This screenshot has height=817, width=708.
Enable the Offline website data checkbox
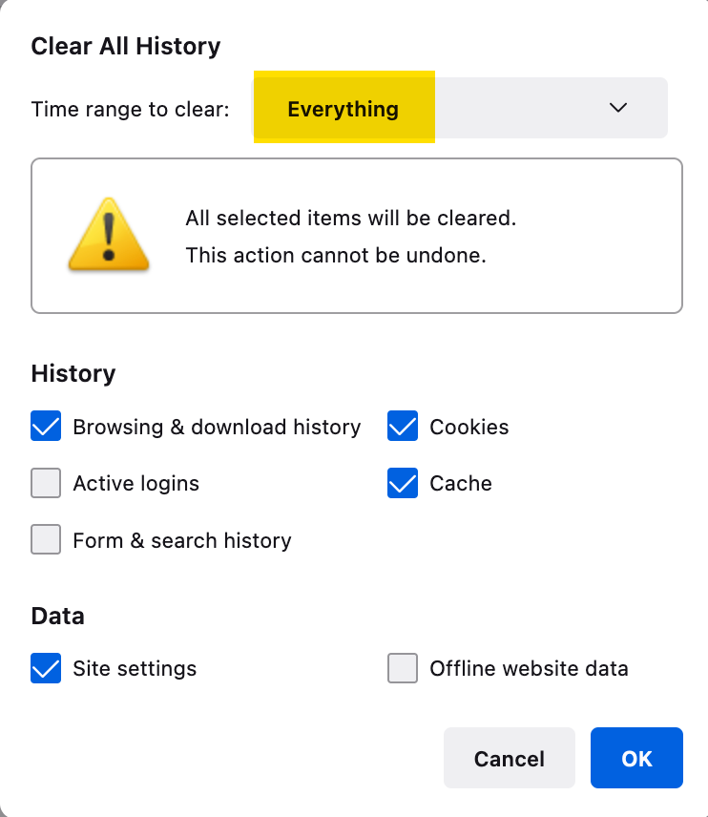coord(403,668)
